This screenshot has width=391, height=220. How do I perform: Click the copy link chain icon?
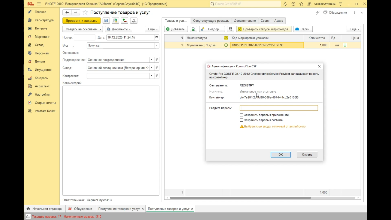(x=317, y=13)
